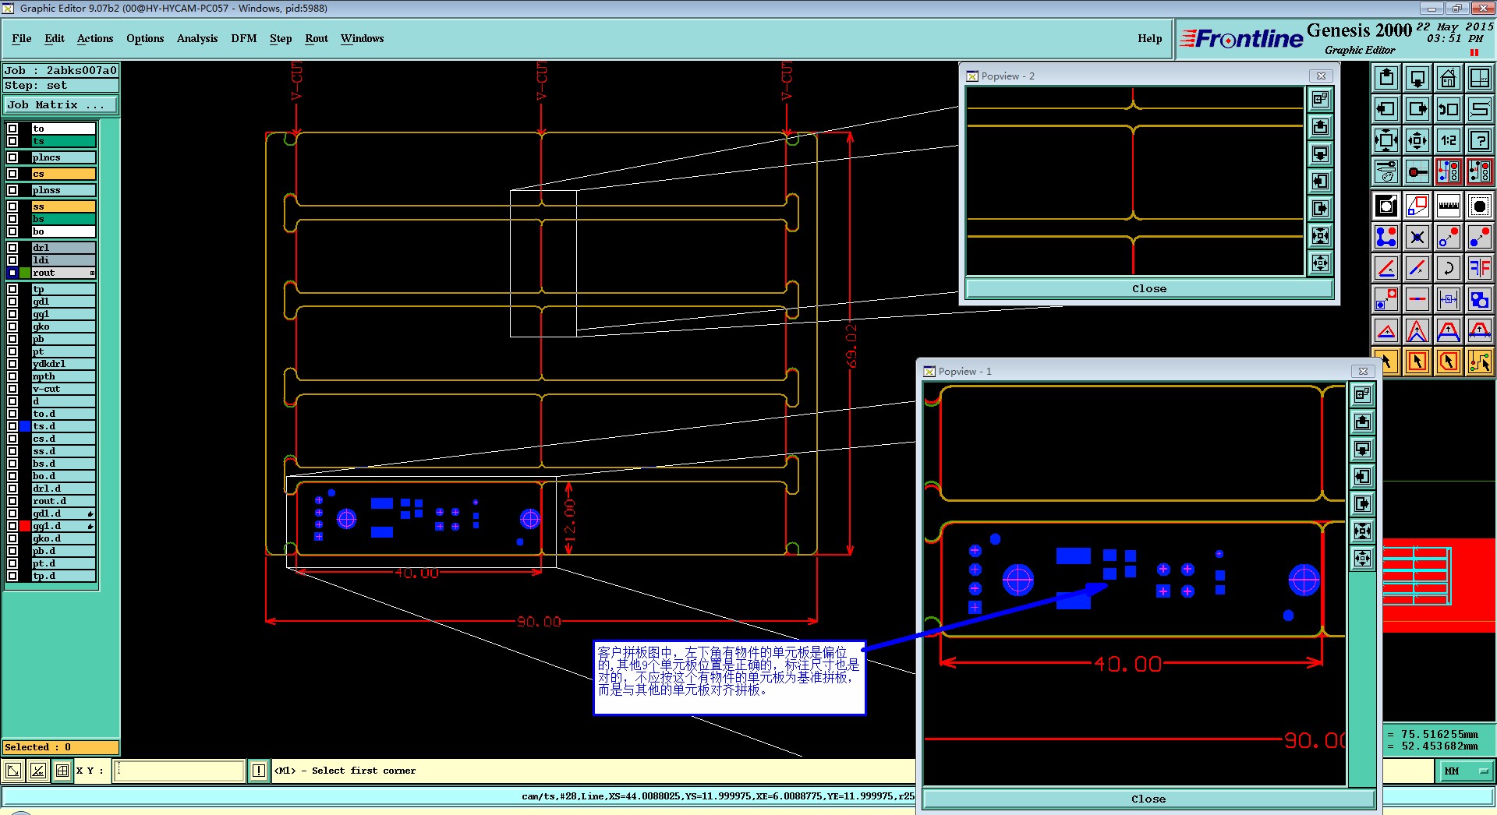The image size is (1497, 815).
Task: Click the pan up view icon
Action: click(x=1386, y=78)
